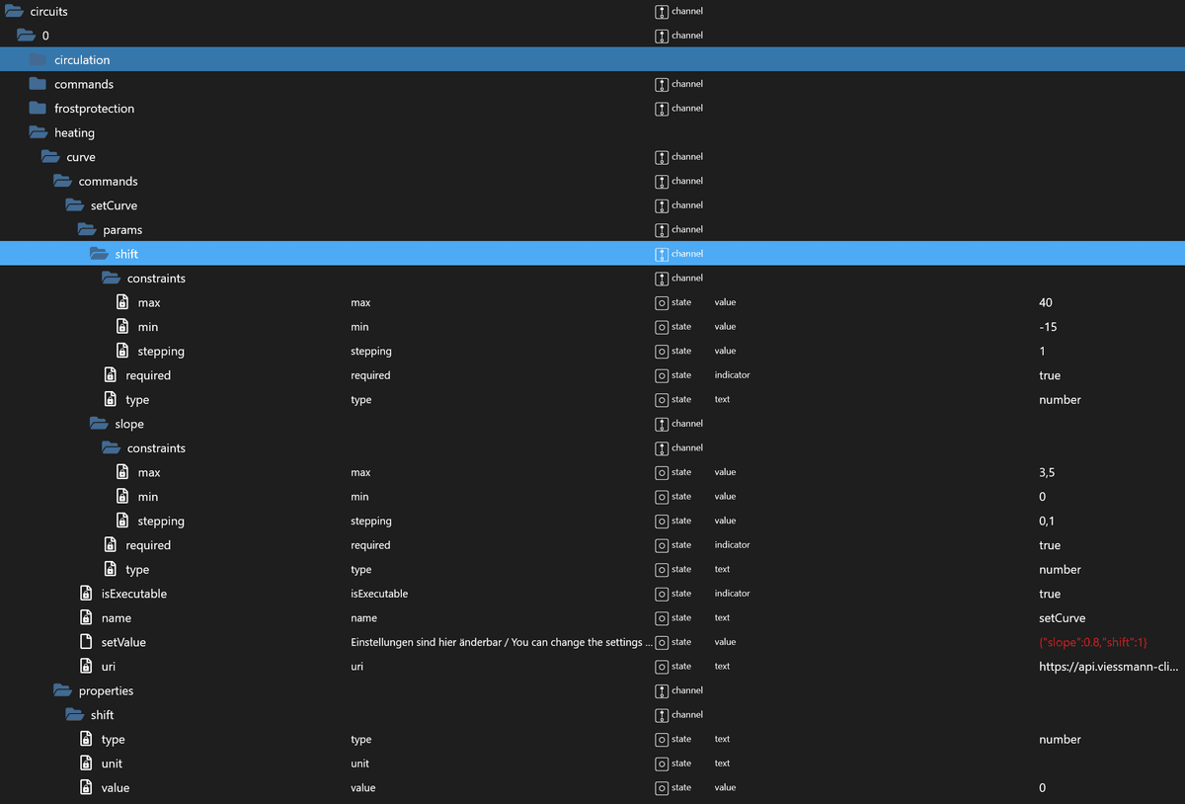Click the min value showing -15
The height and width of the screenshot is (804, 1185).
1047,327
